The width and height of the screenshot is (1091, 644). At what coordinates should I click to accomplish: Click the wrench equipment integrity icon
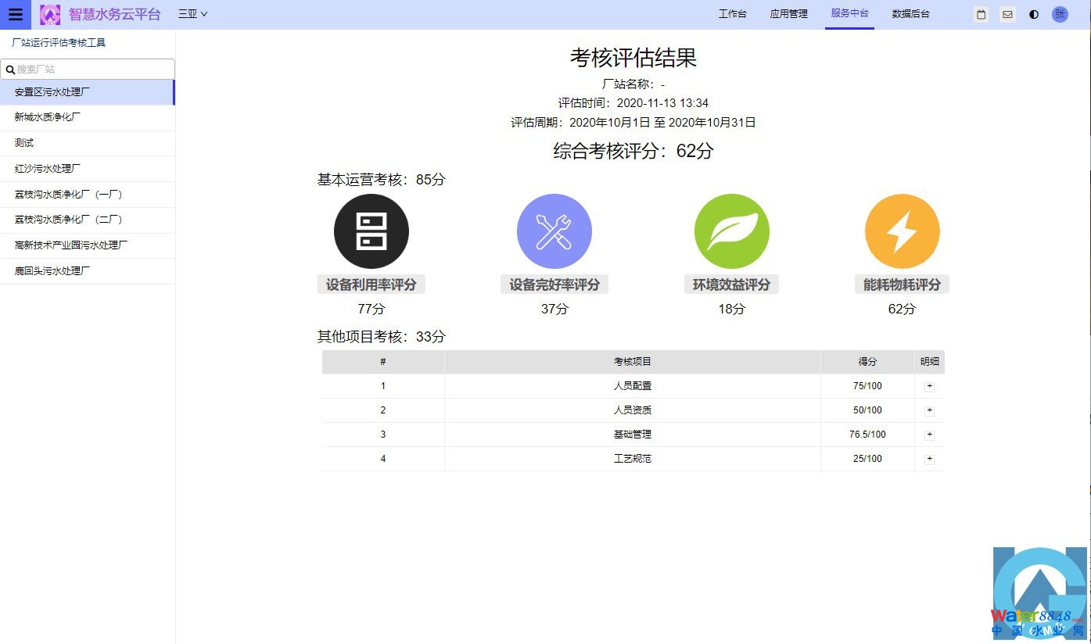[554, 231]
